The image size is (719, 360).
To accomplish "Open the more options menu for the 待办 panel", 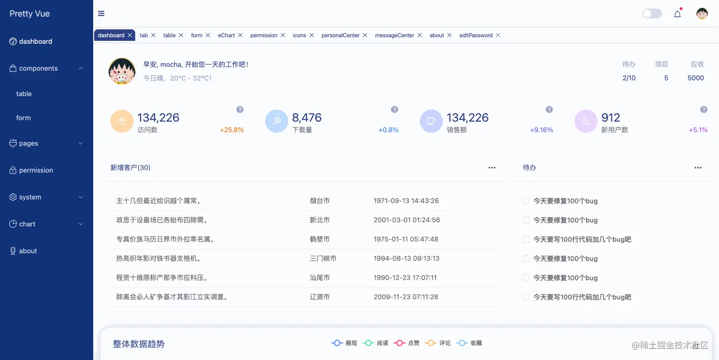I will [x=698, y=168].
